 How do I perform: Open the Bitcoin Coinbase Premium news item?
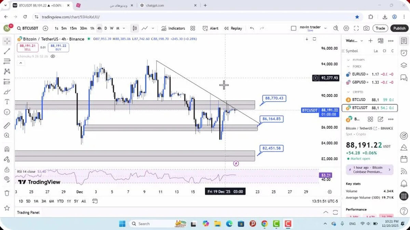[369, 170]
